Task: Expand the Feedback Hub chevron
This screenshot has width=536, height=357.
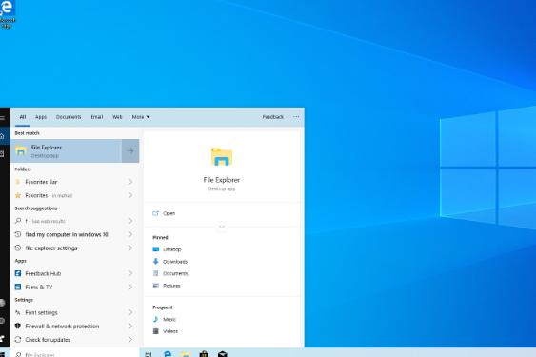Action: click(130, 273)
